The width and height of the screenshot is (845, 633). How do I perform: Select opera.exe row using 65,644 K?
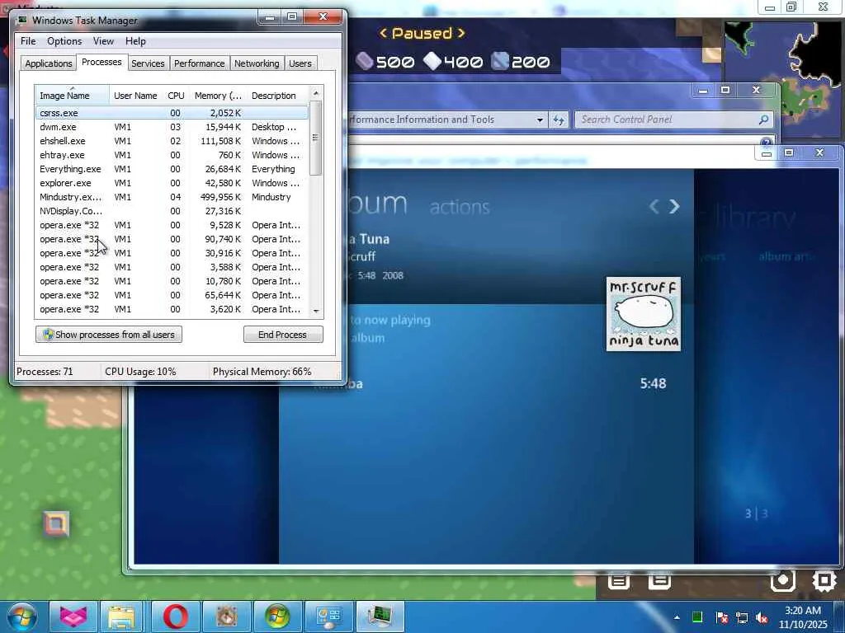pos(172,295)
